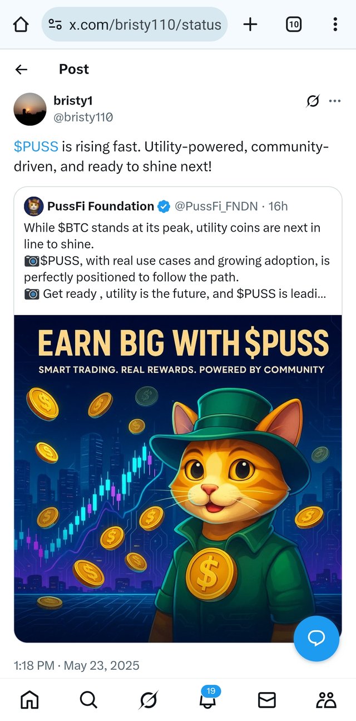Go back with the Post arrow
The width and height of the screenshot is (356, 721).
coord(21,69)
